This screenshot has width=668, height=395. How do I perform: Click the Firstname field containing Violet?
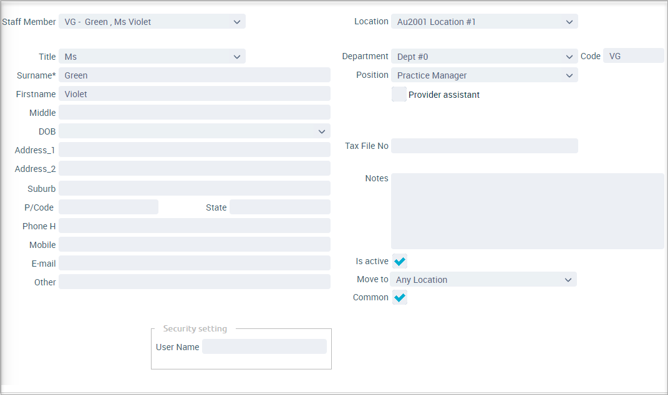pyautogui.click(x=195, y=94)
